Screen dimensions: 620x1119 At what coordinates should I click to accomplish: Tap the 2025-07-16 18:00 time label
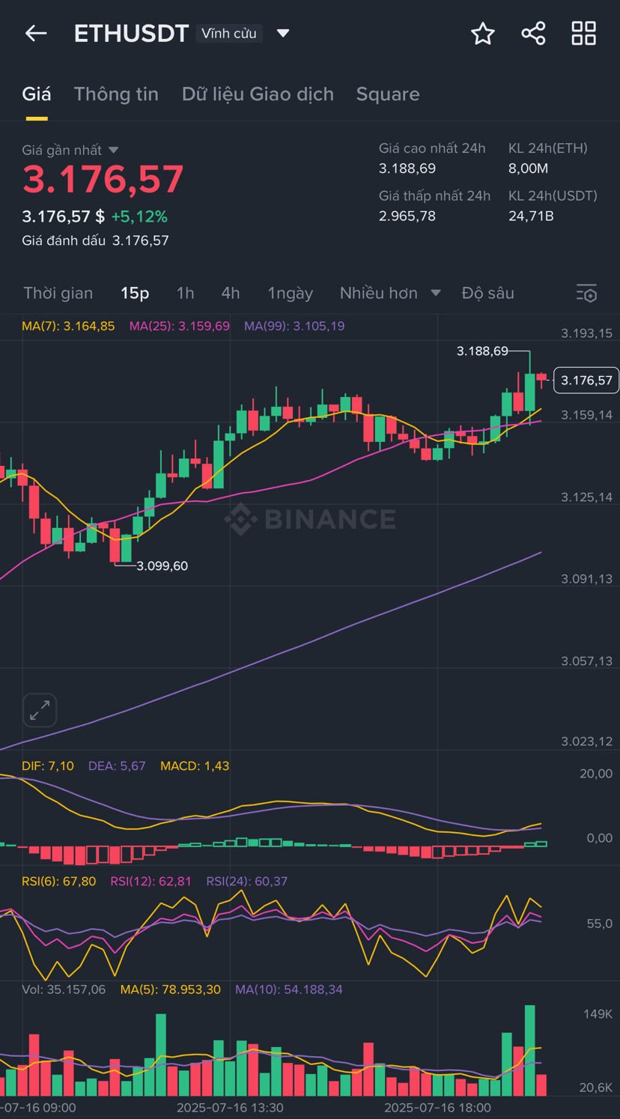tap(437, 1107)
